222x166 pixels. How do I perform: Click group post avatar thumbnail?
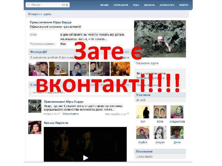(x=35, y=106)
